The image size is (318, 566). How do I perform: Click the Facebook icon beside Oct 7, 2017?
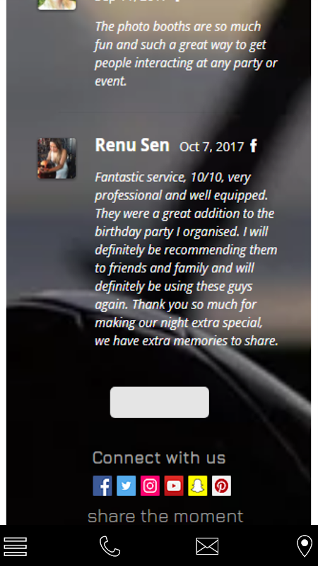(254, 146)
